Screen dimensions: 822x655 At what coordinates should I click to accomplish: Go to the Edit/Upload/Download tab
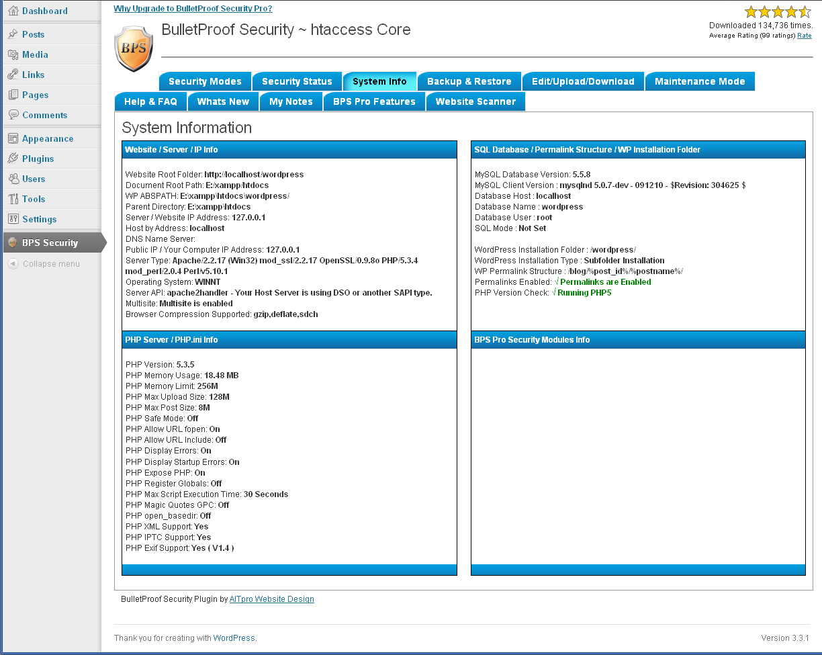pos(583,81)
